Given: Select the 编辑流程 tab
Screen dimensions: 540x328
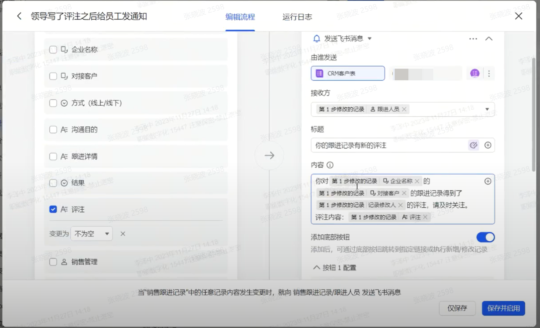Looking at the screenshot, I should (240, 17).
